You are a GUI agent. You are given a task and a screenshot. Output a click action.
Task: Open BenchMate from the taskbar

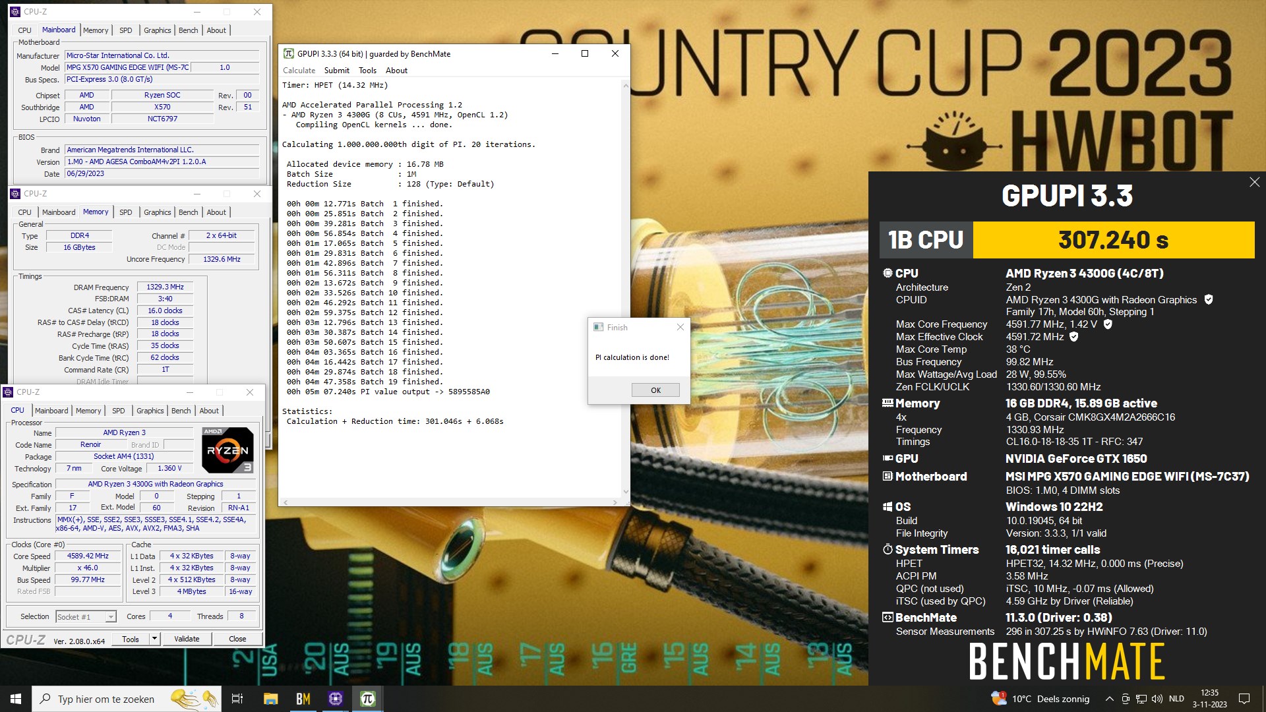pos(303,699)
